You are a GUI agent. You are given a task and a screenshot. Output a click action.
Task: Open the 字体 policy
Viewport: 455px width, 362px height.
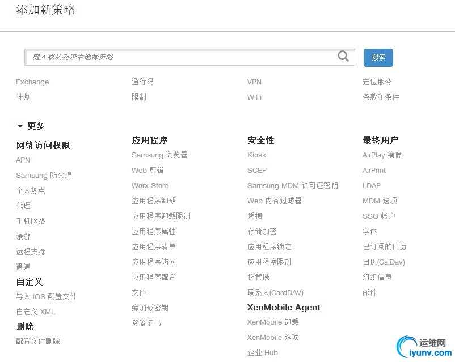[370, 231]
